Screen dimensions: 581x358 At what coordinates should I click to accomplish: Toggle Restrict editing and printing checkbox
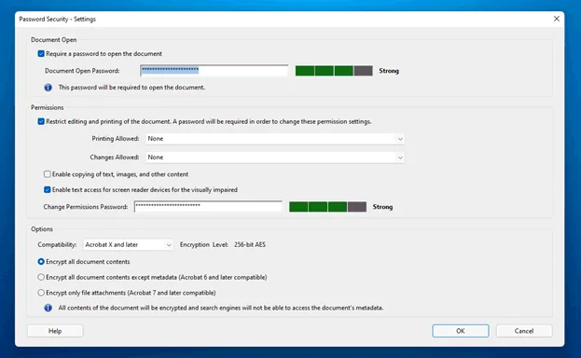click(41, 121)
